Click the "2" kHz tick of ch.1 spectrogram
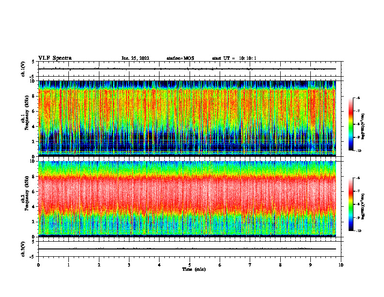 click(34, 141)
